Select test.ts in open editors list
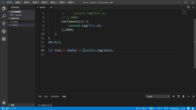 (19, 15)
